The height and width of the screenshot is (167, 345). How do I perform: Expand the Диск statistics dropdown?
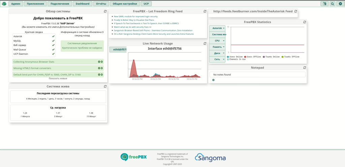click(217, 53)
